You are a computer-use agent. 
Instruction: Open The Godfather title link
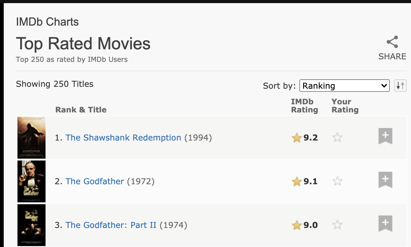(x=95, y=181)
